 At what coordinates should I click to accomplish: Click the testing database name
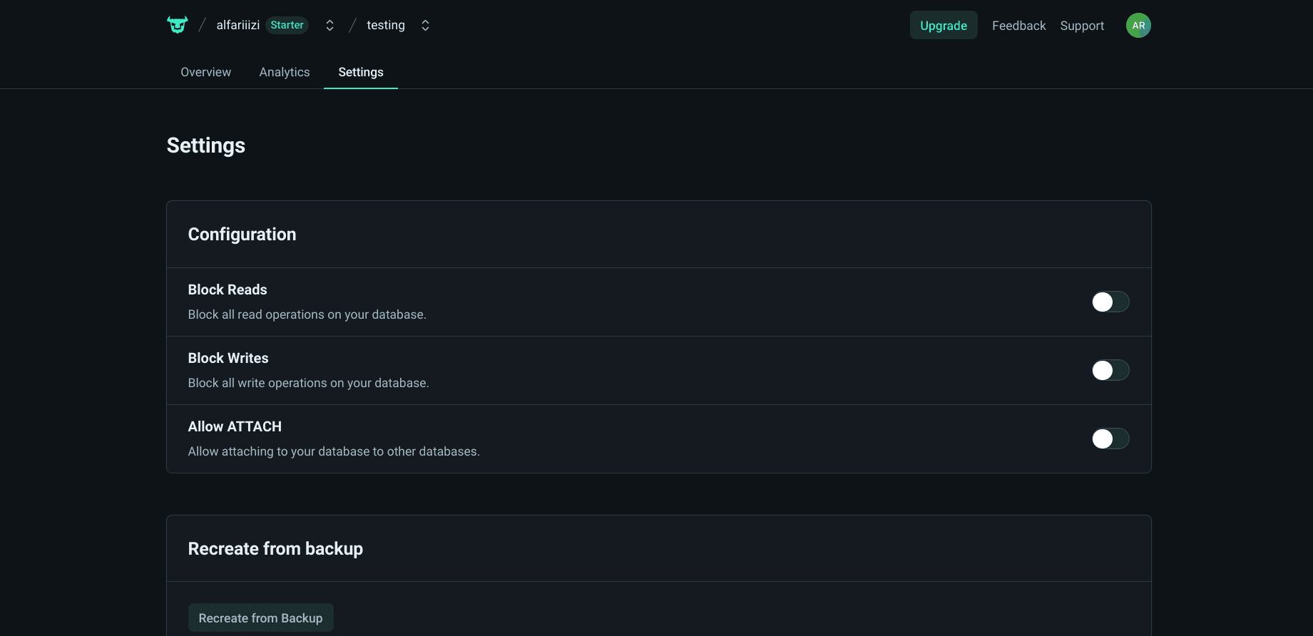point(386,25)
